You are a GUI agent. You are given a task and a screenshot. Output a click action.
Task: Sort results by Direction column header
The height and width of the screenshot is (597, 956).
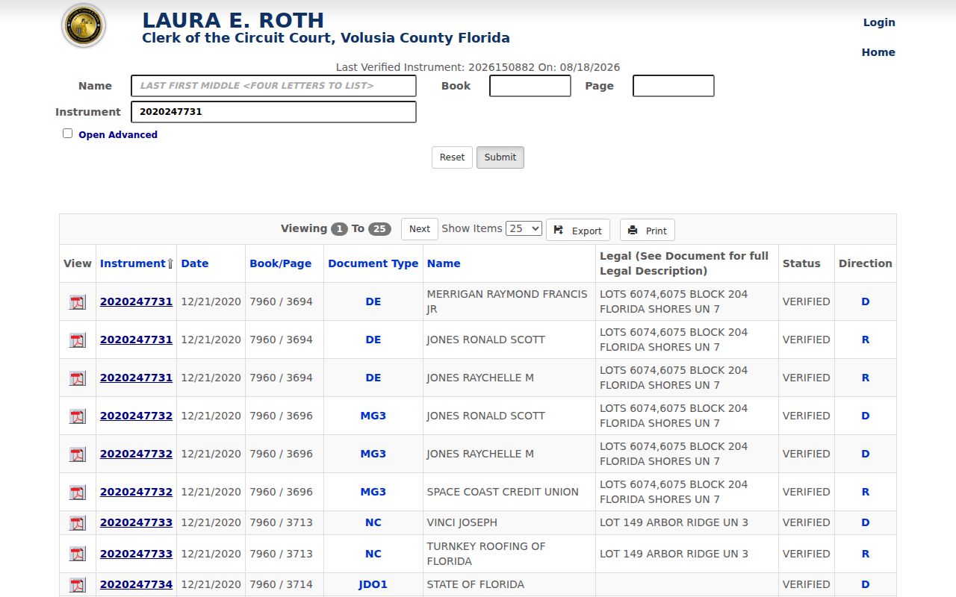click(866, 263)
